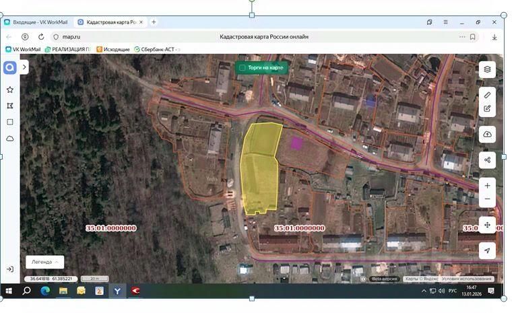The image size is (514, 313).
Task: Open favorites star in the sidebar
Action: click(10, 90)
